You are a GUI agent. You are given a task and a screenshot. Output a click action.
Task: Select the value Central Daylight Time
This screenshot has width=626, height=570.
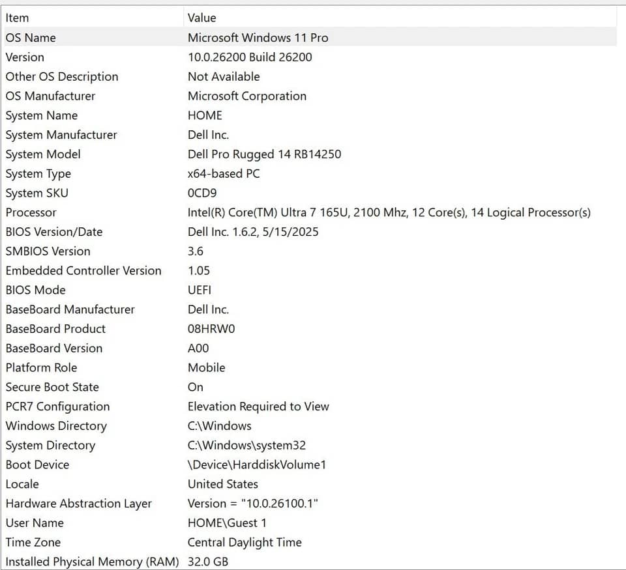245,543
